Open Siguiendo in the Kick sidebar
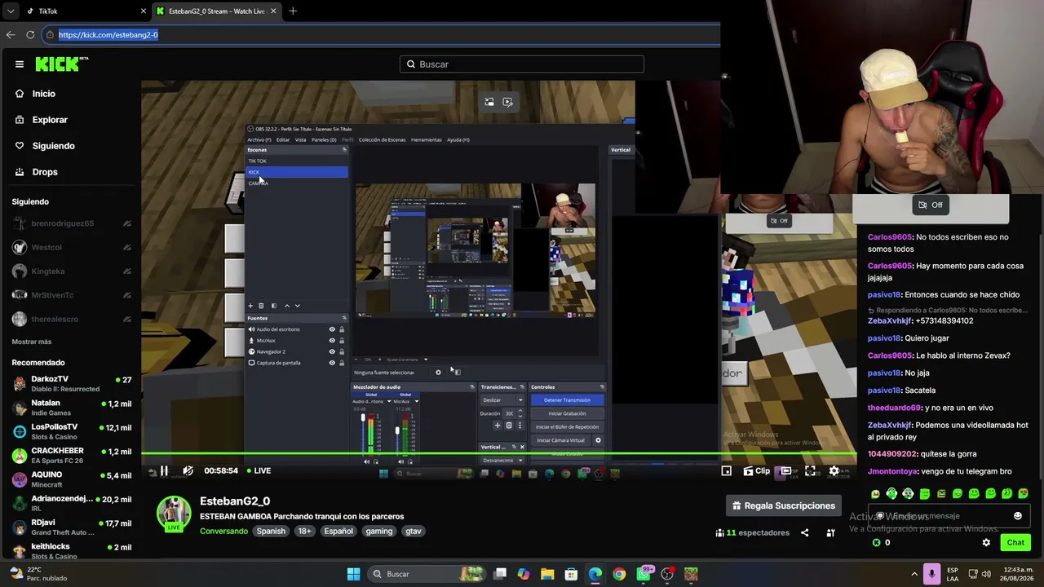Screen dimensions: 1044x587 [52, 146]
